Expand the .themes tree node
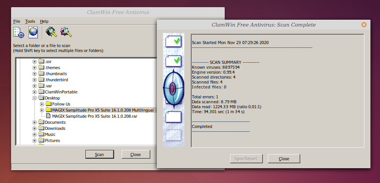 click(34, 68)
